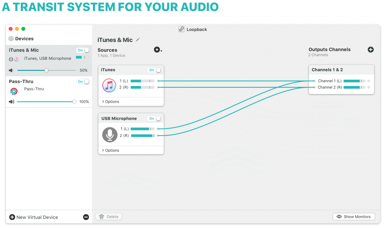386x228 pixels.
Task: Click the plus icon of New Virtual Device
Action: (x=12, y=217)
